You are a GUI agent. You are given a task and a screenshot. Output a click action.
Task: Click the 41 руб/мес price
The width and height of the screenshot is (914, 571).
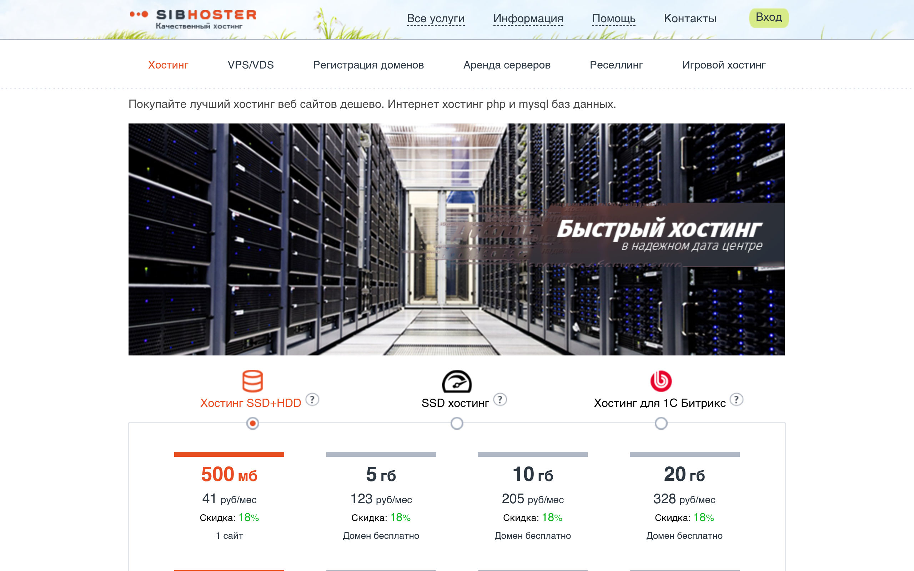[229, 499]
